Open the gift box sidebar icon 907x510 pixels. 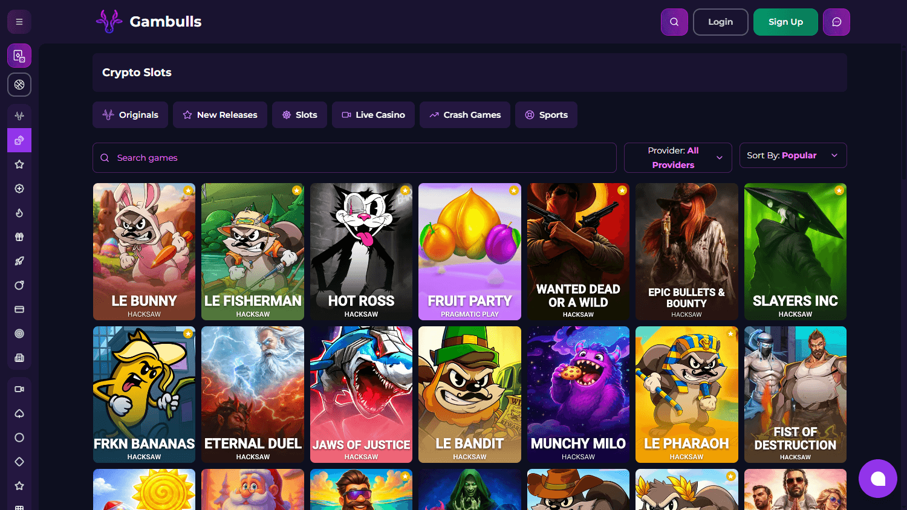[19, 237]
